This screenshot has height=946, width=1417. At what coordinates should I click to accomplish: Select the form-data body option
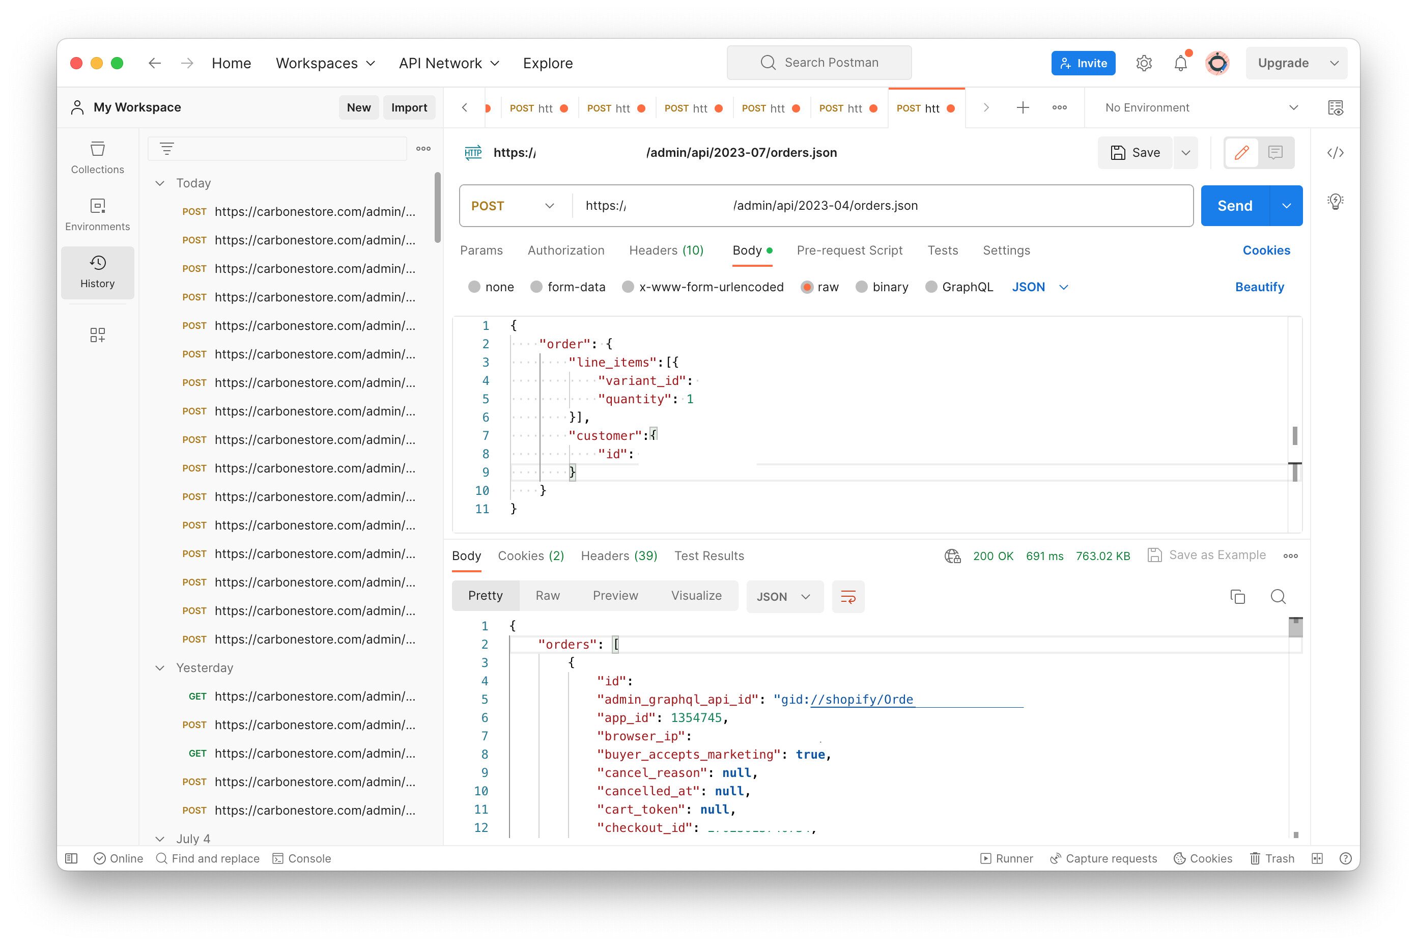click(x=536, y=287)
